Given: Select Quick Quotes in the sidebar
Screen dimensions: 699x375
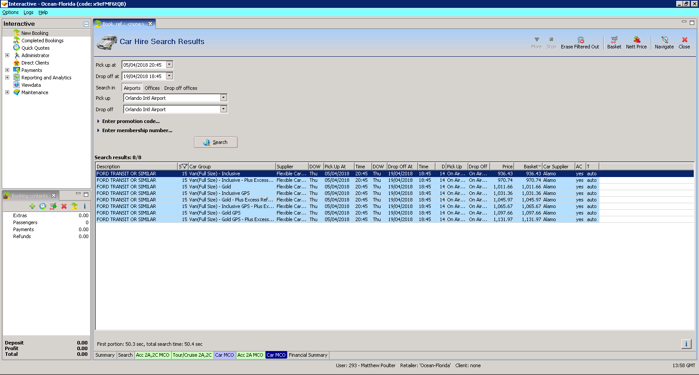Looking at the screenshot, I should (x=35, y=48).
